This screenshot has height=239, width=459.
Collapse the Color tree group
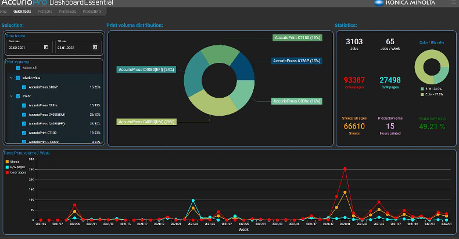[11, 96]
